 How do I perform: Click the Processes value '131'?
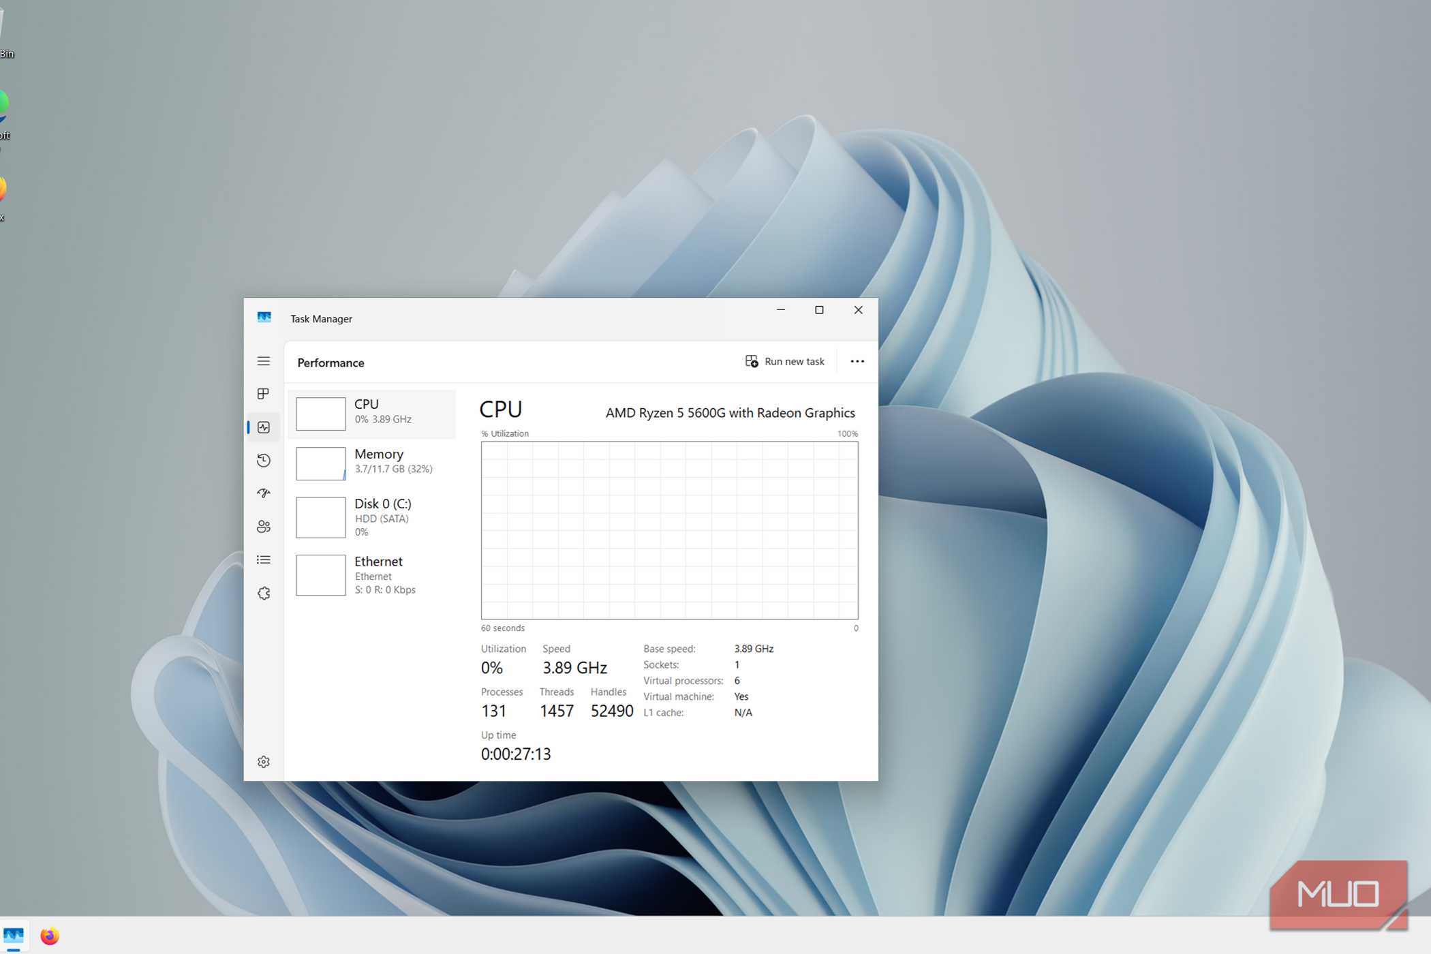click(493, 711)
